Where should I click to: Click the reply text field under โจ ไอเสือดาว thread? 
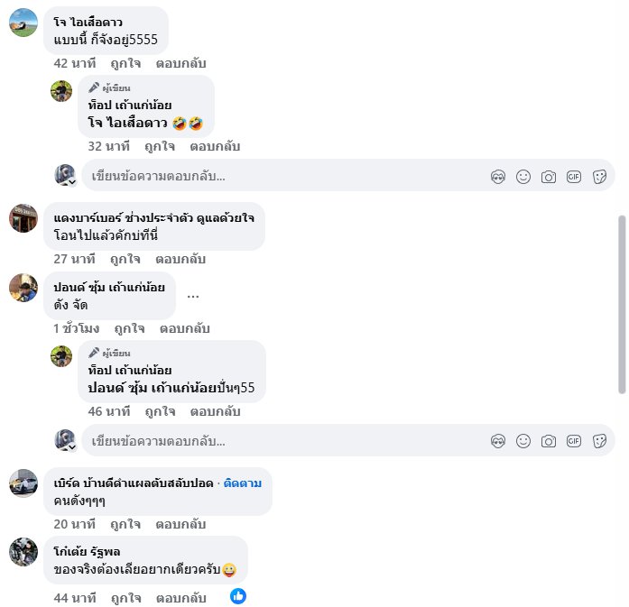click(x=280, y=176)
